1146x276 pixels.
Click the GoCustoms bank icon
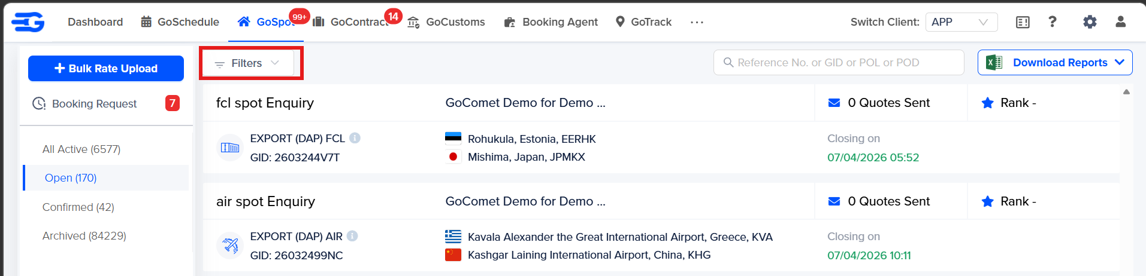tap(413, 23)
